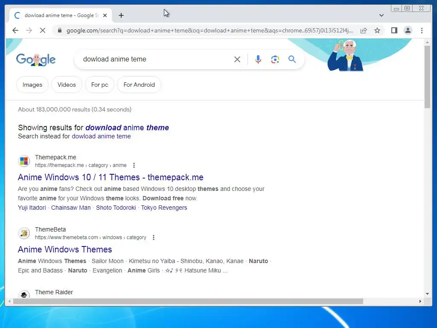437x328 pixels.
Task: Click the ThemeBeta favicon
Action: coord(24,233)
